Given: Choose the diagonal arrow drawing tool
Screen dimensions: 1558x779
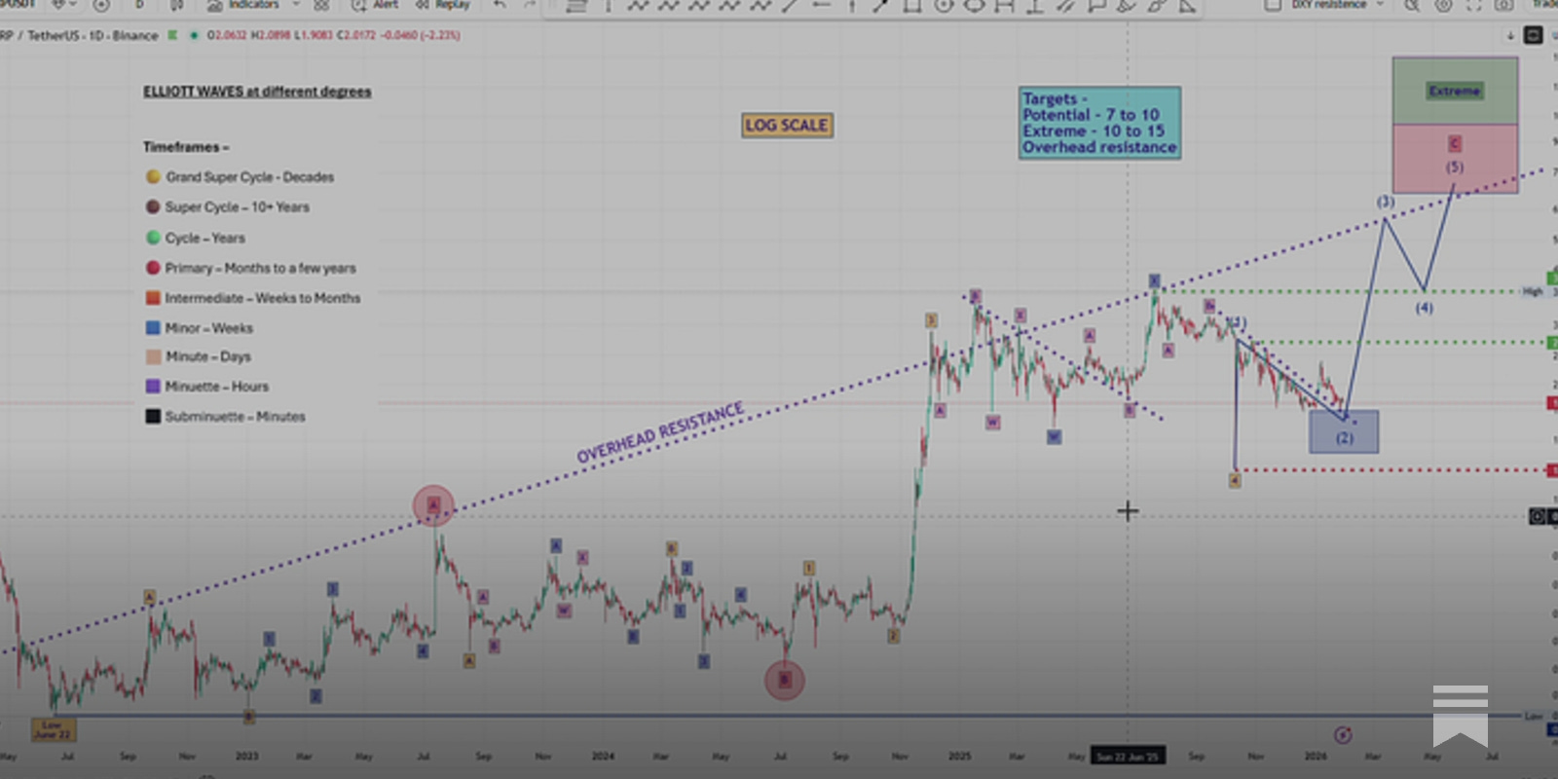Looking at the screenshot, I should [x=880, y=6].
